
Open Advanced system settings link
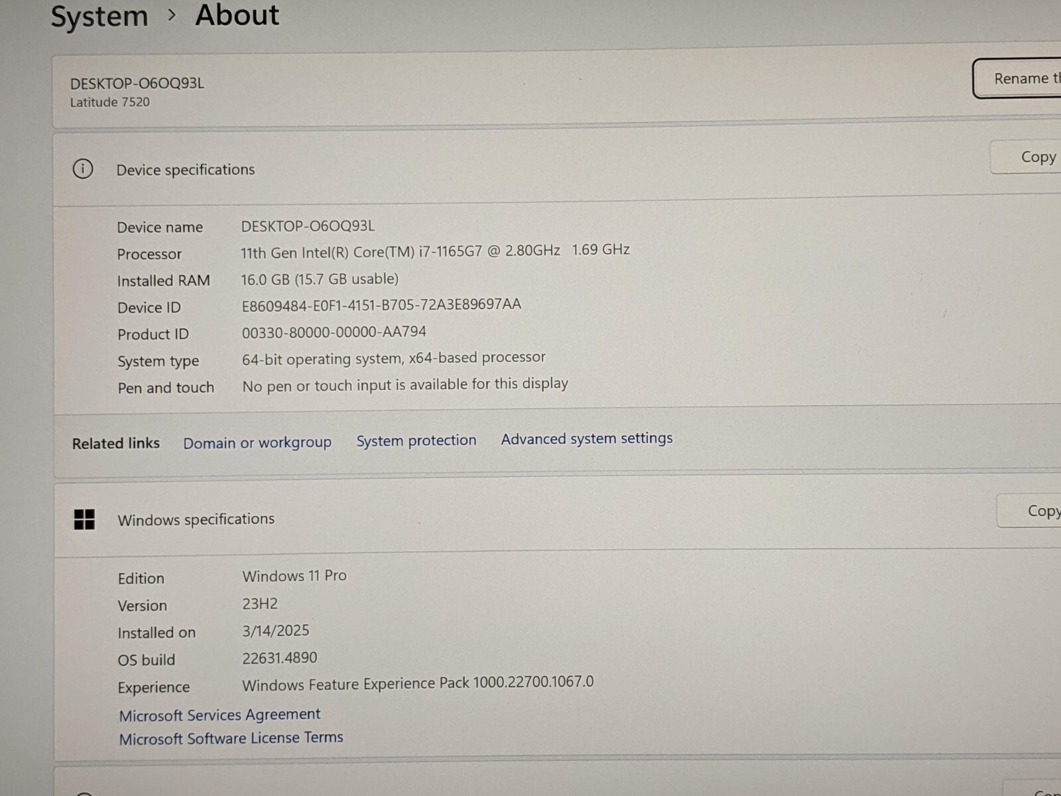(587, 438)
